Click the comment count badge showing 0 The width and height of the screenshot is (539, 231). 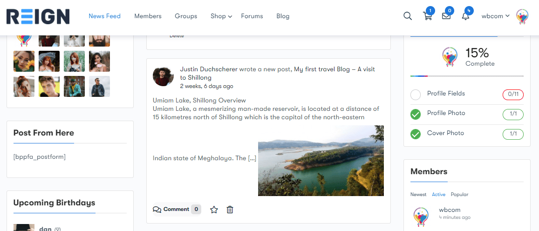(x=196, y=210)
